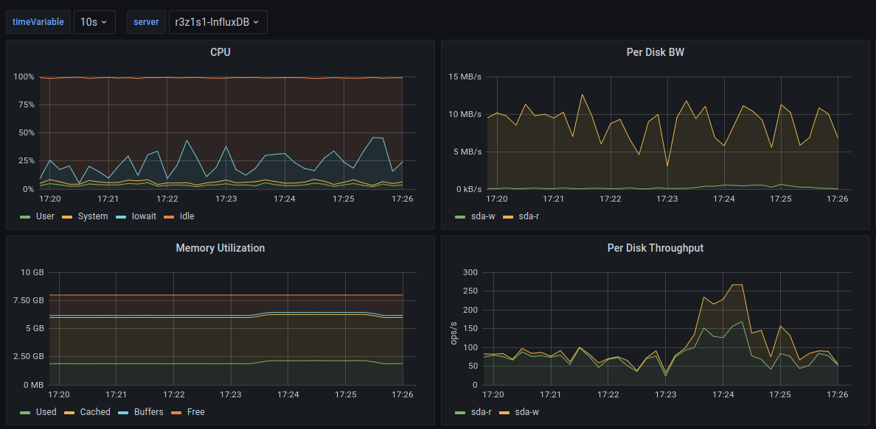Viewport: 876px width, 429px height.
Task: Toggle the User series in CPU legend
Action: [45, 216]
